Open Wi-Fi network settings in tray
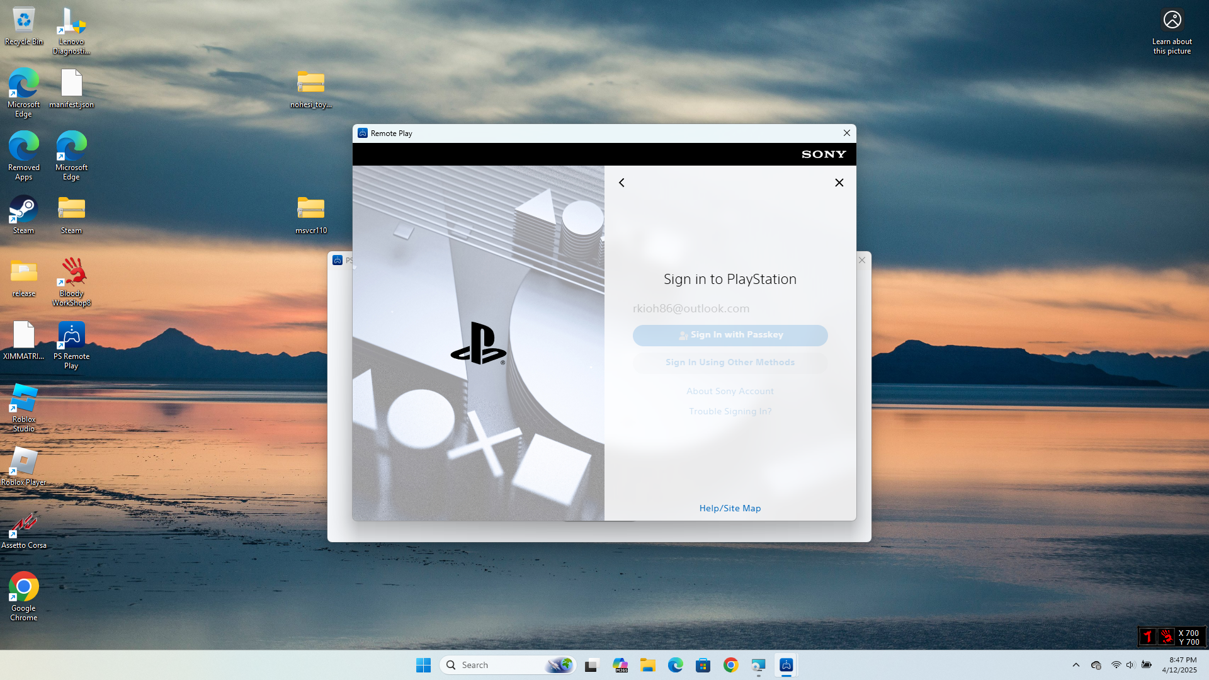 1116,665
